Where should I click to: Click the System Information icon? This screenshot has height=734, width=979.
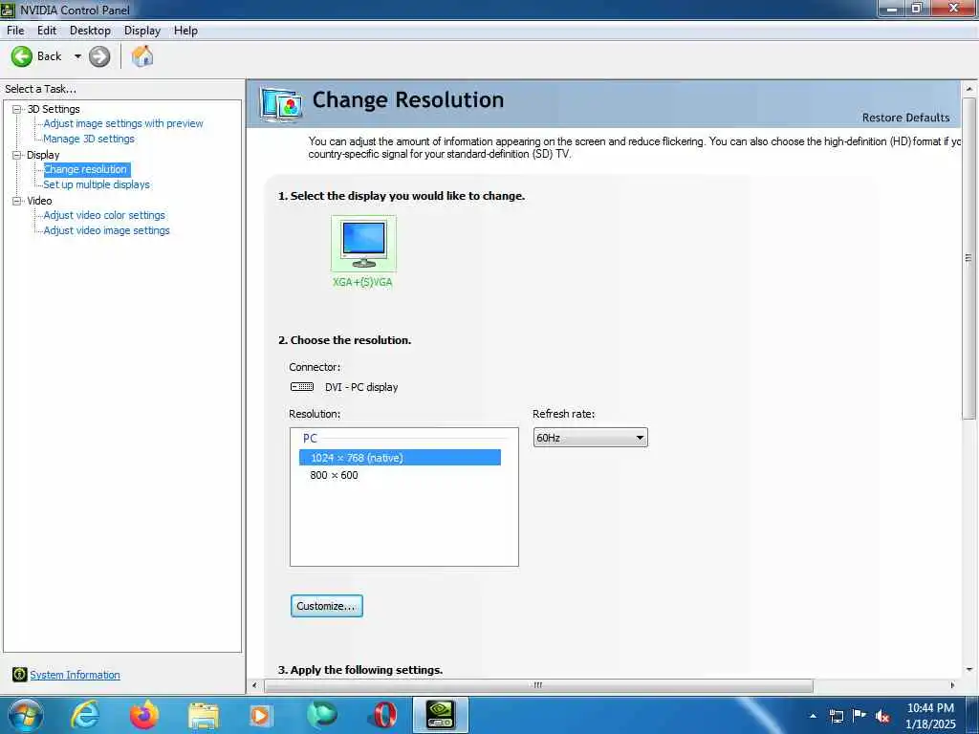pyautogui.click(x=19, y=675)
